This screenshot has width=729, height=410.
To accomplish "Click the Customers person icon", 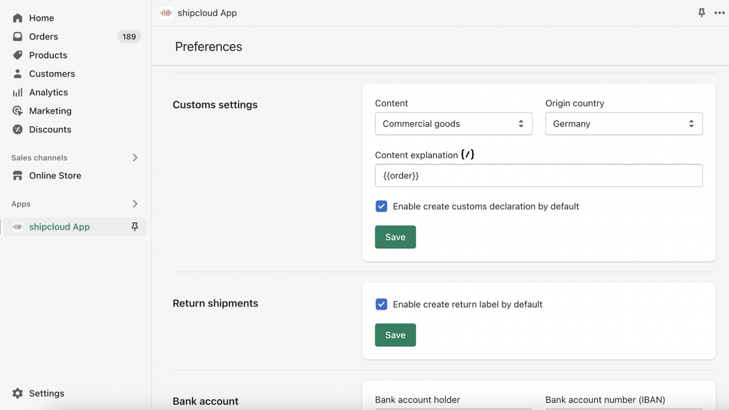I will 18,73.
